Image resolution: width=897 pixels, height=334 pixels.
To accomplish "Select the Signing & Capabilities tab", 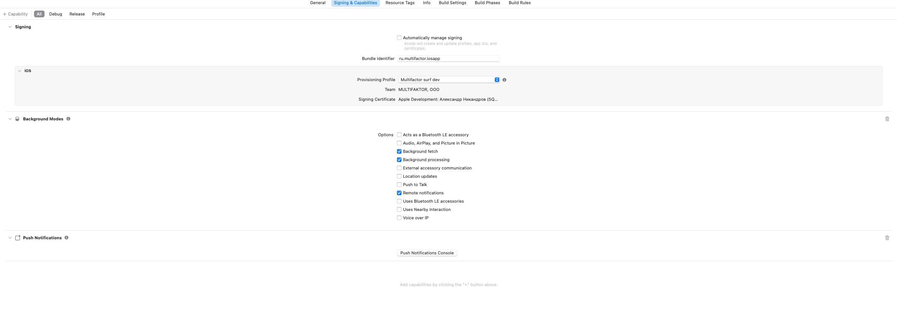I will [x=355, y=3].
